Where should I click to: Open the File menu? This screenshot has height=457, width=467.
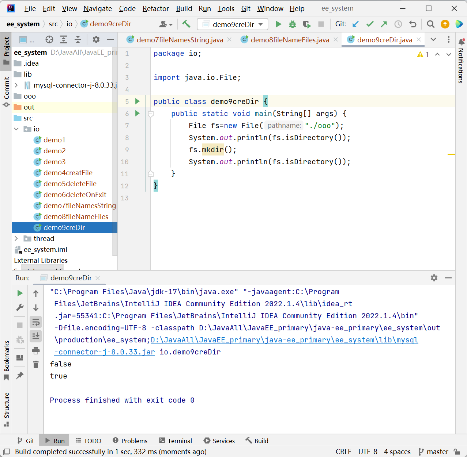click(30, 8)
